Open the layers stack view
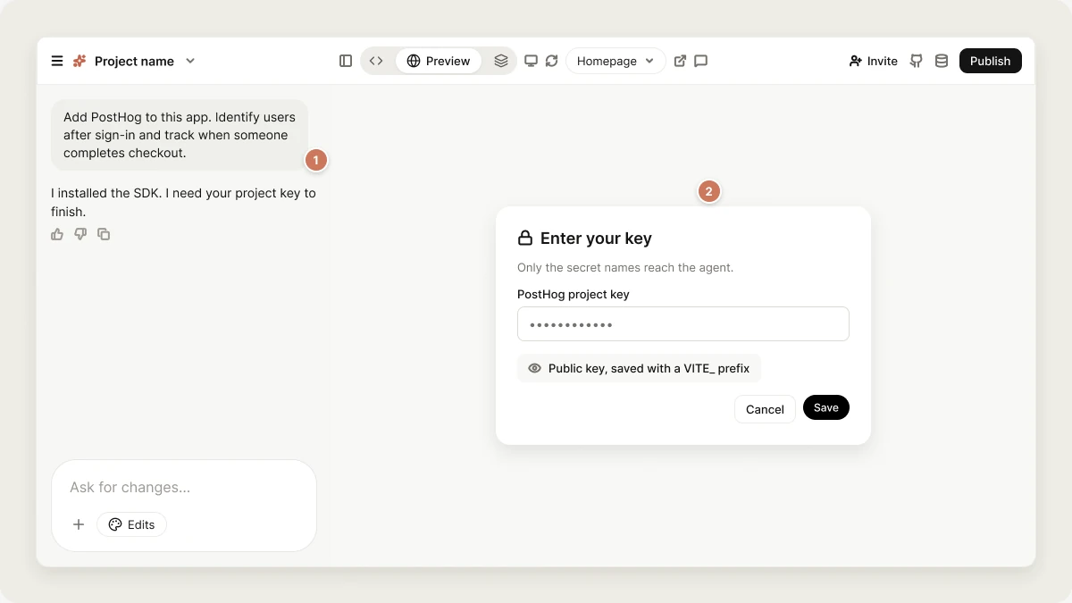This screenshot has height=603, width=1072. (x=501, y=61)
